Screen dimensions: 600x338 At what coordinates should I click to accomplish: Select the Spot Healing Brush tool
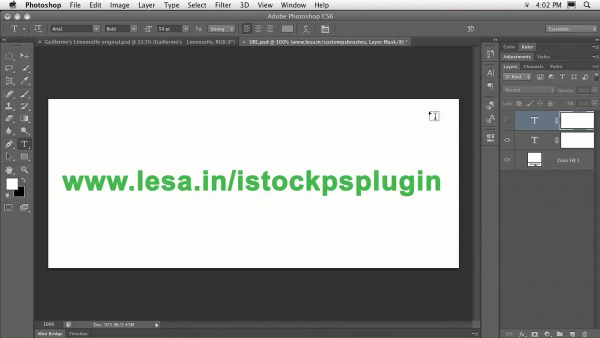[x=9, y=94]
